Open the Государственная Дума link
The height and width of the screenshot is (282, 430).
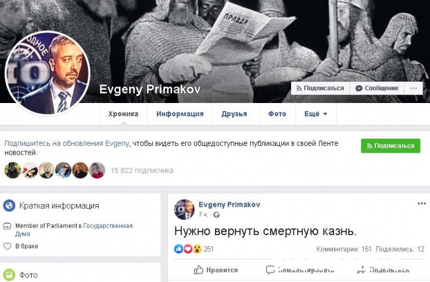click(x=74, y=230)
